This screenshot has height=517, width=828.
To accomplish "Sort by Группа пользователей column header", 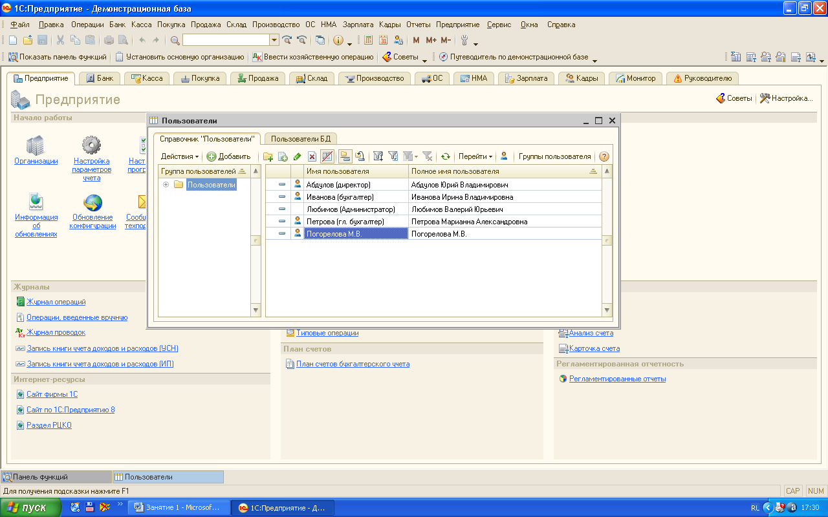I will pos(204,171).
